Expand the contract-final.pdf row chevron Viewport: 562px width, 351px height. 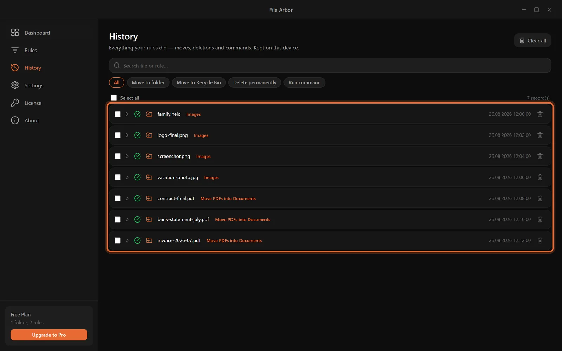pos(127,198)
